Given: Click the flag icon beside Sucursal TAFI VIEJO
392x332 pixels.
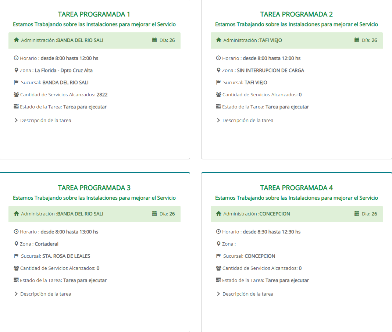Looking at the screenshot, I should [218, 82].
